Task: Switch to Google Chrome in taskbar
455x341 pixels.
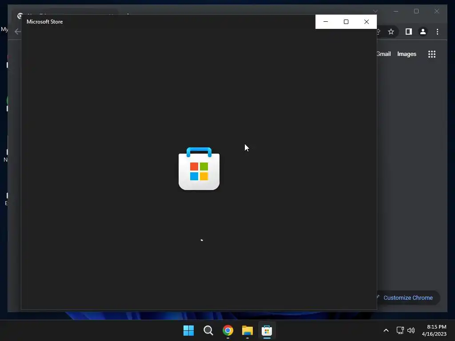Action: tap(228, 330)
